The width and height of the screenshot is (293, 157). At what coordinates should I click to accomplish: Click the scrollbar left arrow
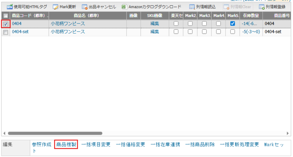click(4, 133)
